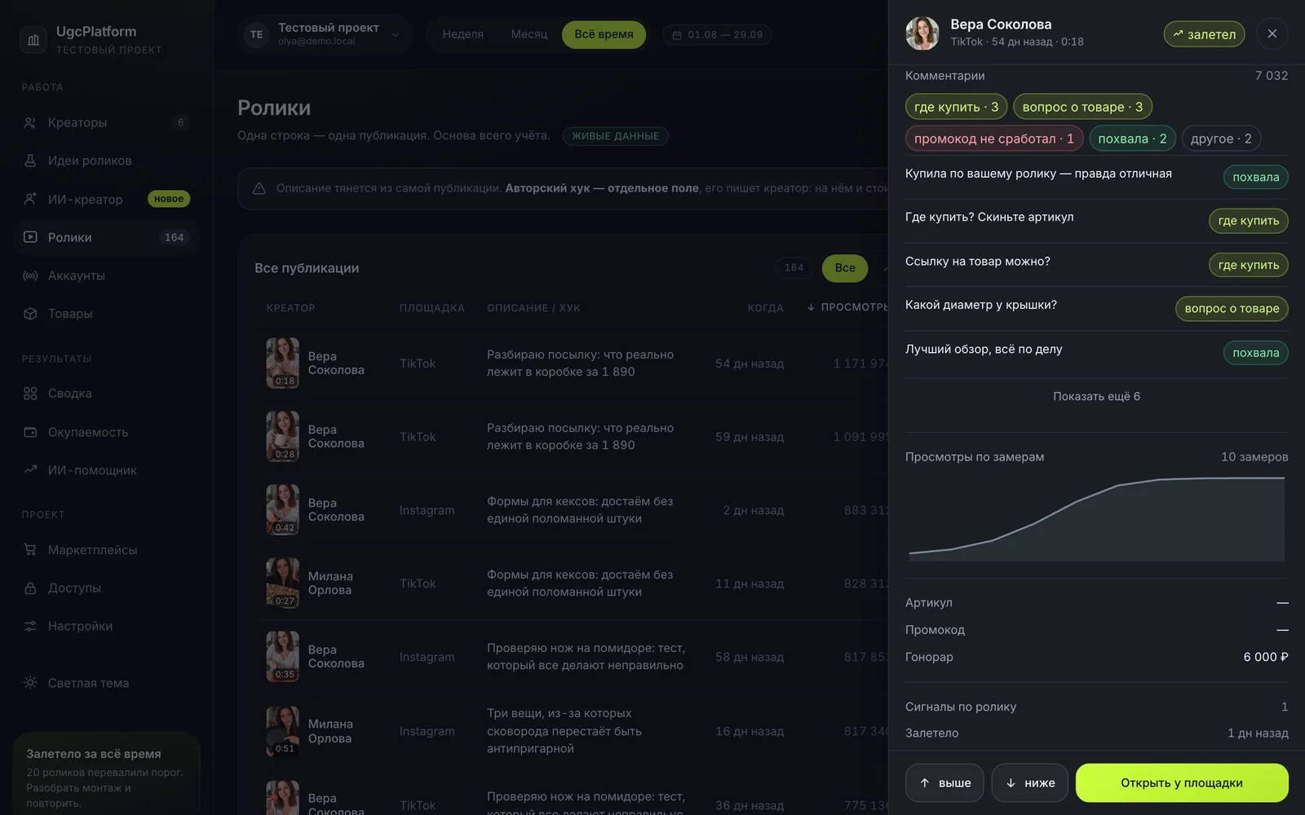The width and height of the screenshot is (1305, 815).
Task: Expand the Тестовый проект project dropdown
Action: pyautogui.click(x=325, y=34)
